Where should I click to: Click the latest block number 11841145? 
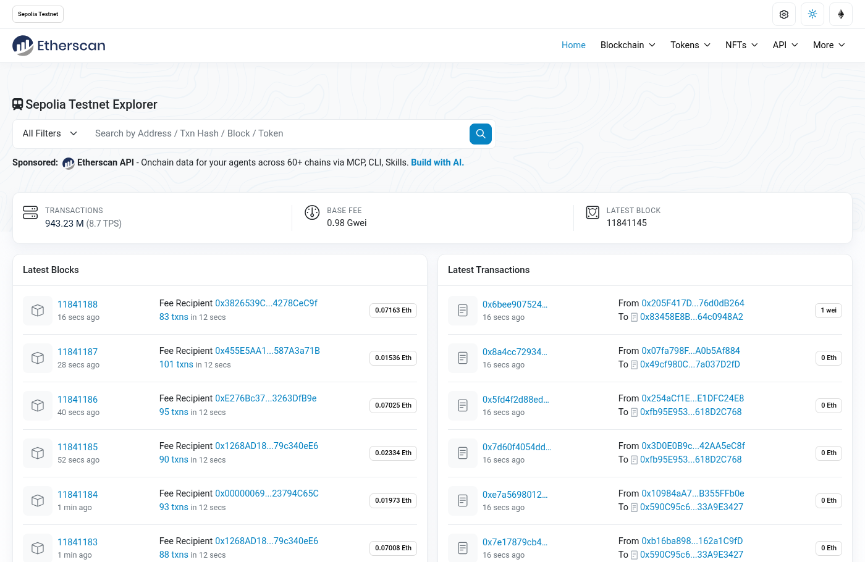[627, 223]
